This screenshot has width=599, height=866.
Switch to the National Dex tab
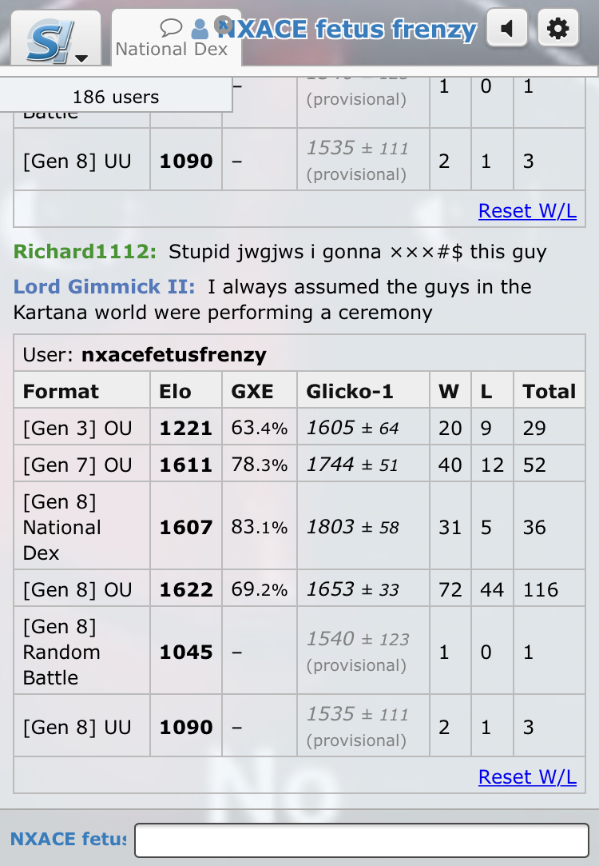point(171,48)
